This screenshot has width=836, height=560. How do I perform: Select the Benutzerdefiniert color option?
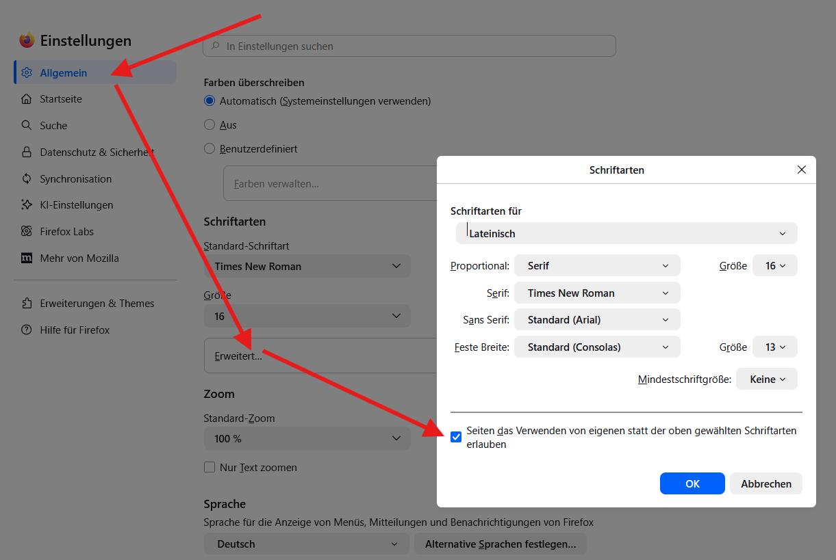coord(210,149)
